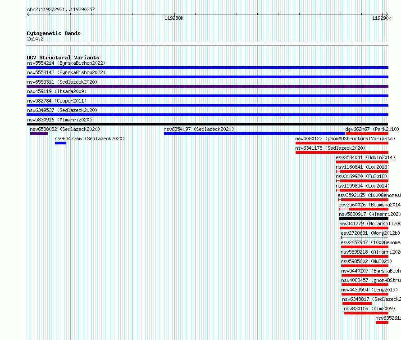Viewport: 401px width, 340px height.
Task: Select the 2q14.2 band label
Action: click(x=35, y=39)
